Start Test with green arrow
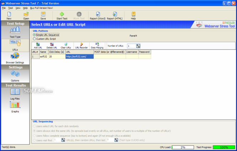This screenshot has width=237, height=151. click(x=62, y=16)
